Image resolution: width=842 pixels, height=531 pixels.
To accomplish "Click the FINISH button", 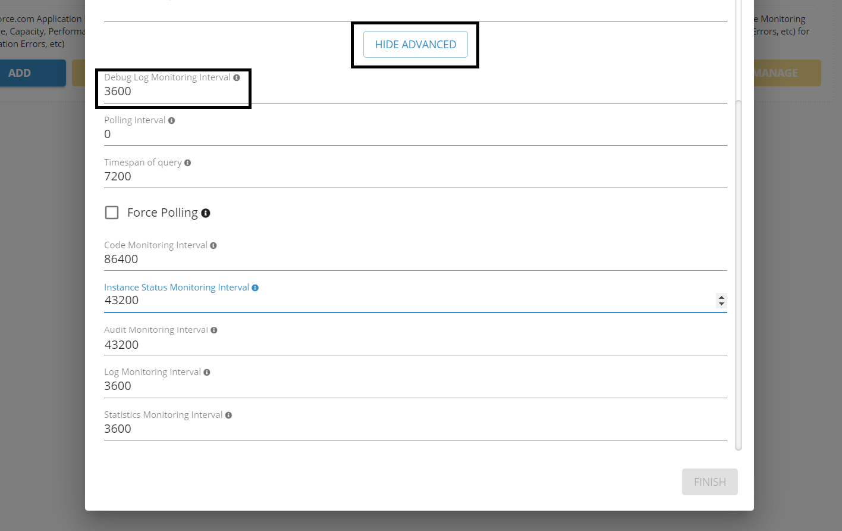I will tap(709, 482).
